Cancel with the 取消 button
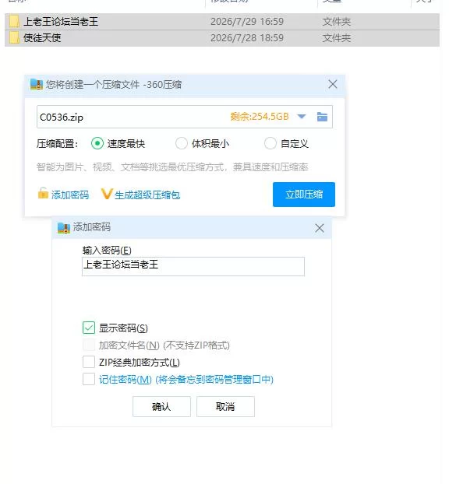 [x=225, y=406]
